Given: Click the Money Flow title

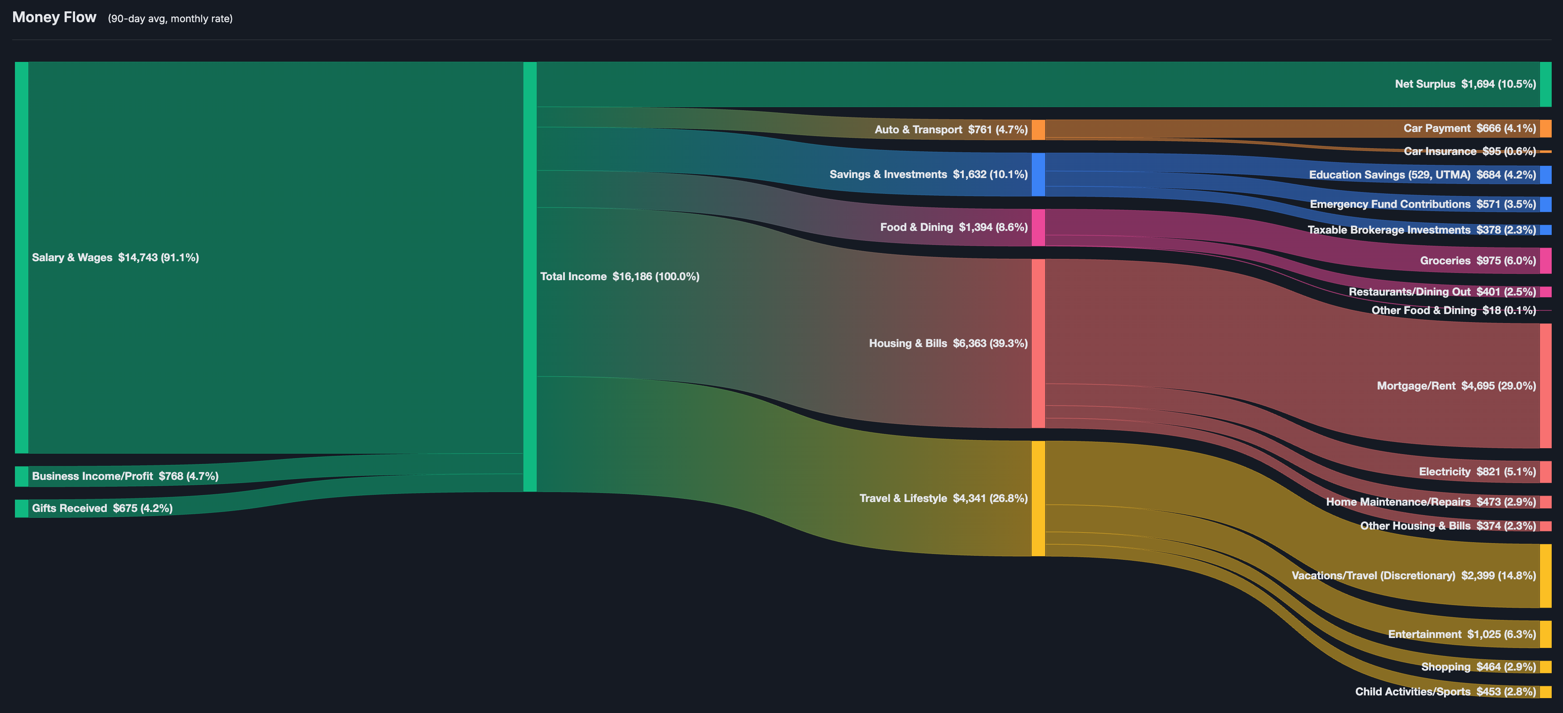Looking at the screenshot, I should tap(54, 17).
